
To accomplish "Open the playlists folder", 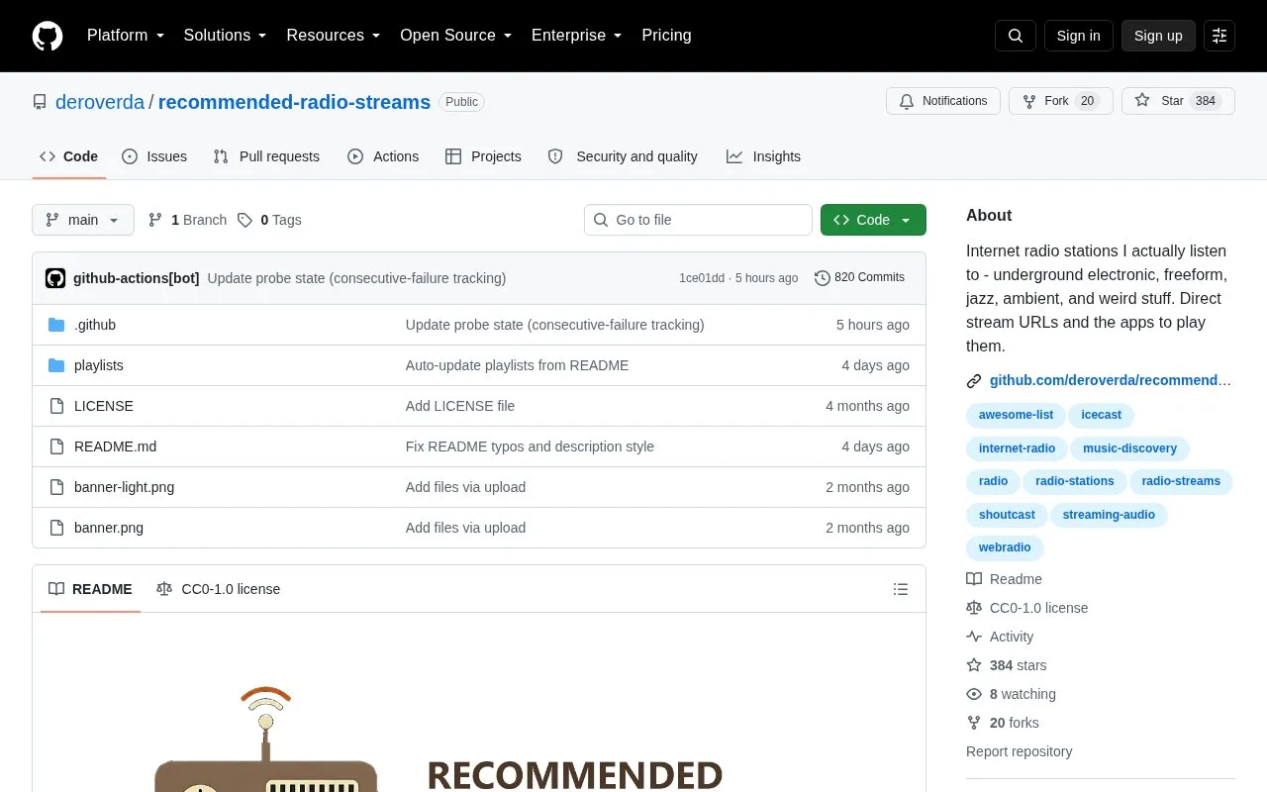I will pyautogui.click(x=99, y=365).
